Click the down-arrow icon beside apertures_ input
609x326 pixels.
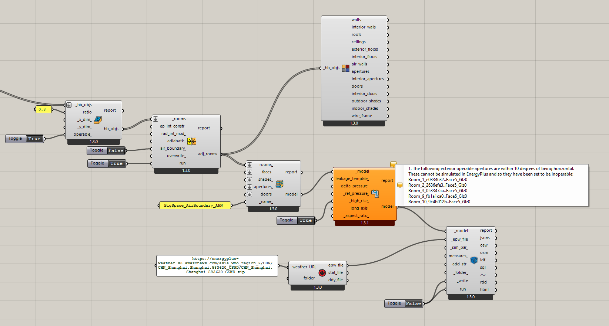click(x=250, y=187)
